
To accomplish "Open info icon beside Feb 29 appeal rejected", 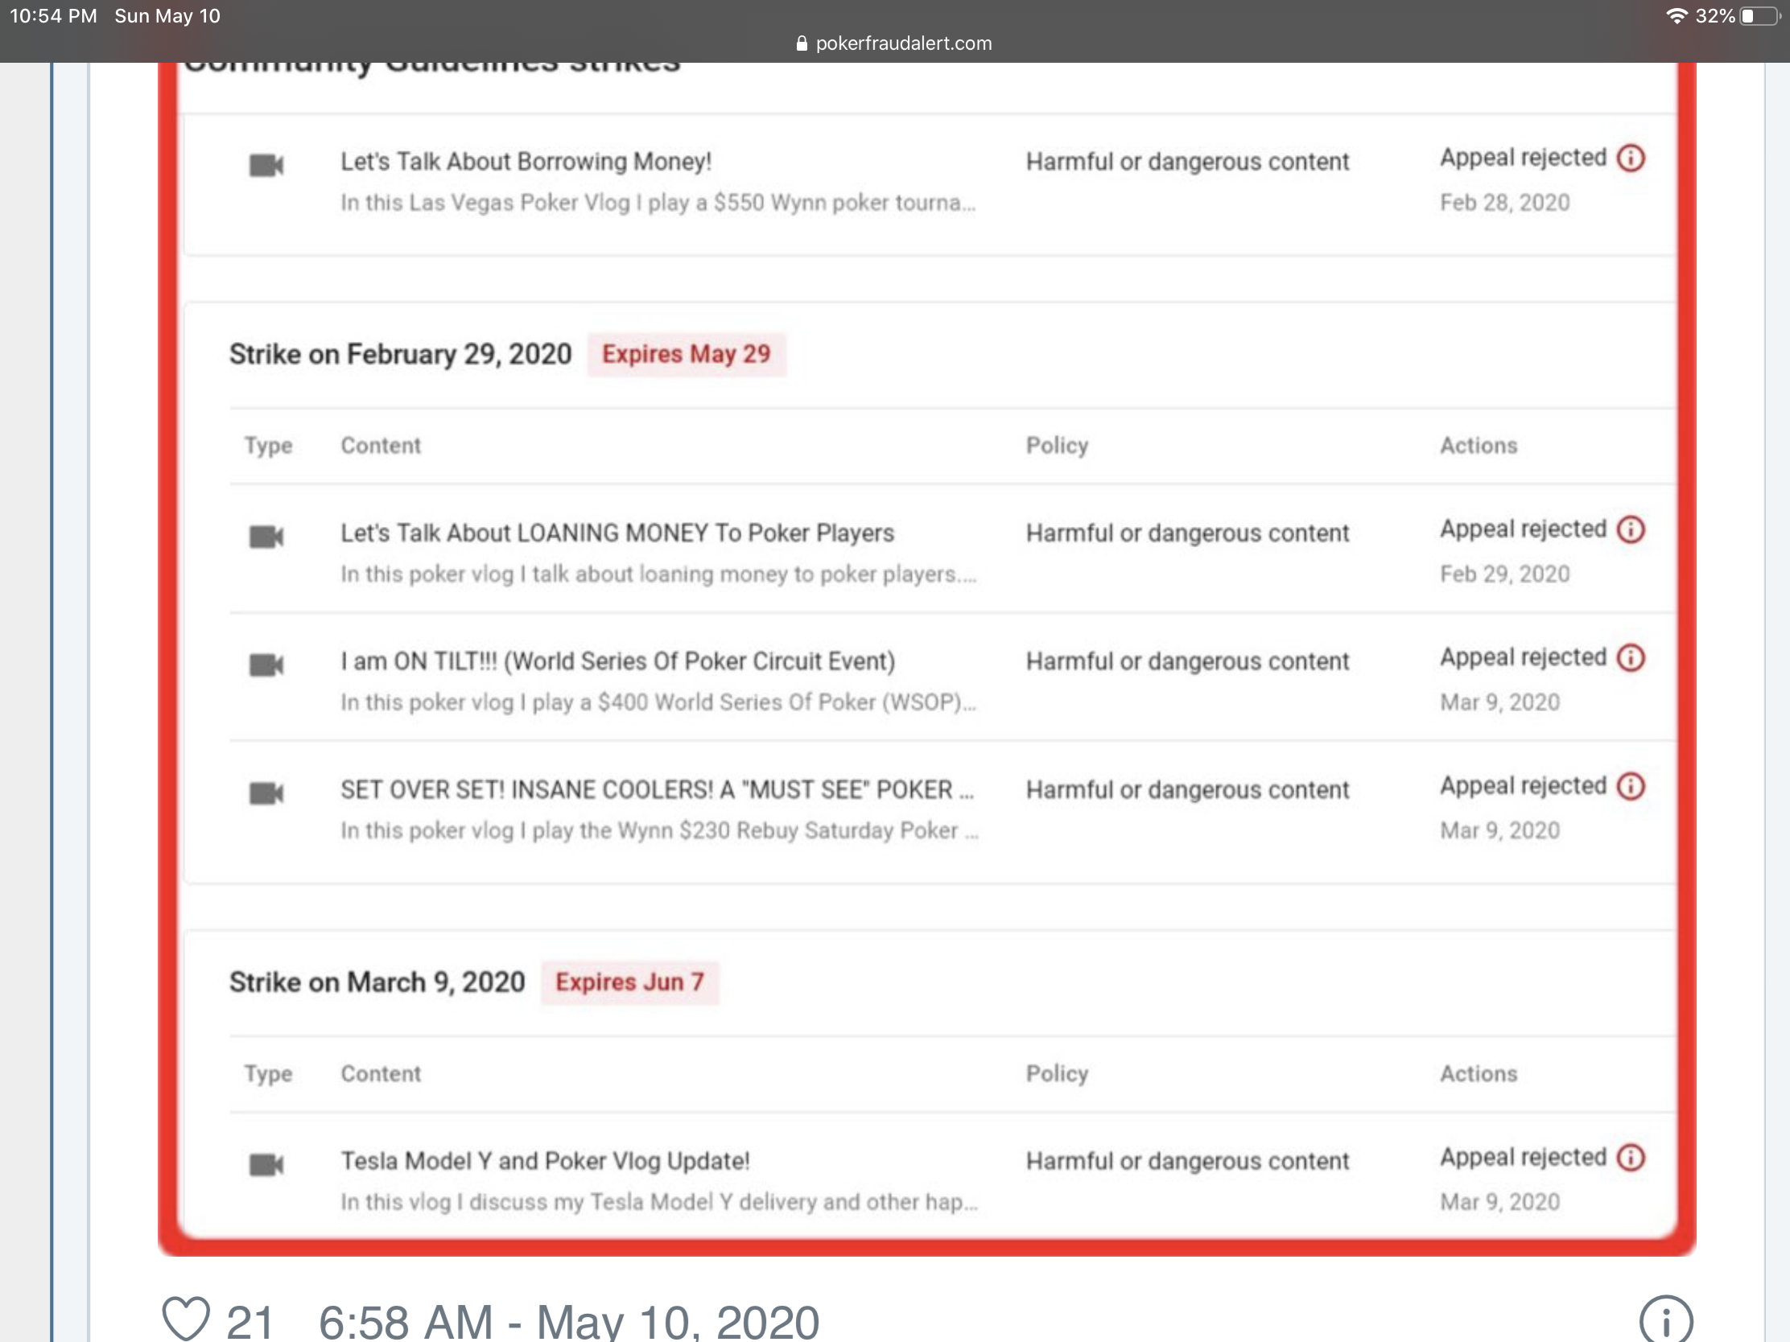I will [x=1631, y=529].
